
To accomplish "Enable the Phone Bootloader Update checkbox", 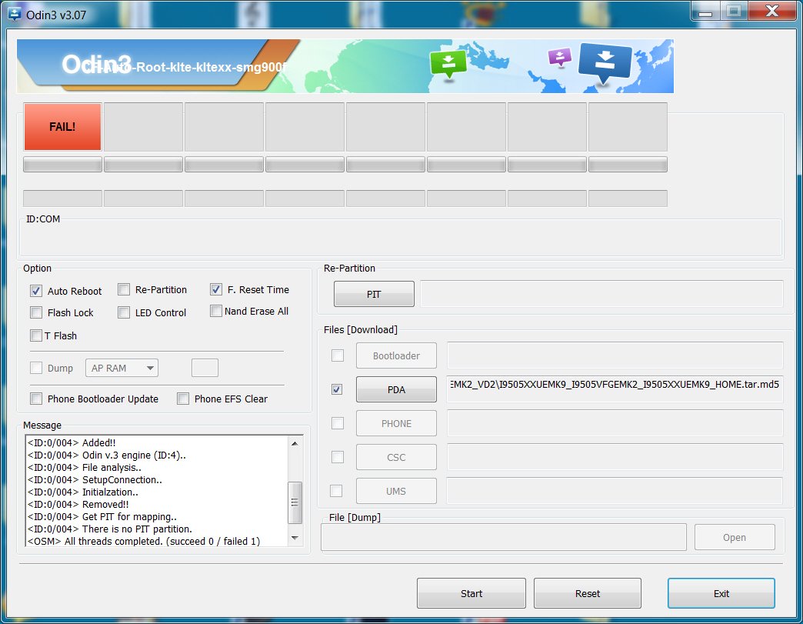I will pos(36,399).
